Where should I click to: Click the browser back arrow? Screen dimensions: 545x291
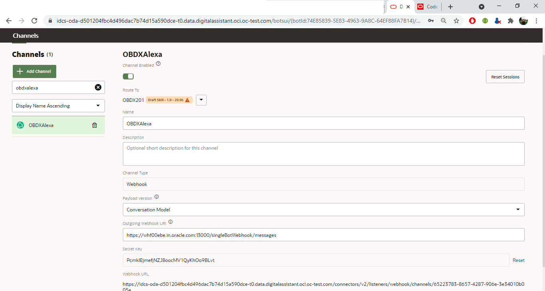click(x=9, y=21)
